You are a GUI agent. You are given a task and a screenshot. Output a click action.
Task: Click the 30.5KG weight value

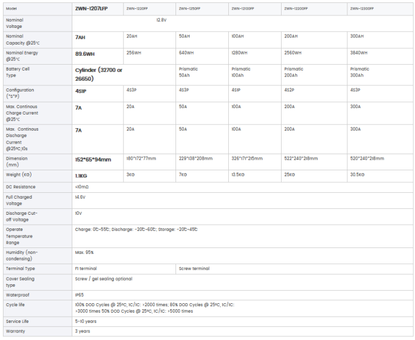tap(358, 174)
